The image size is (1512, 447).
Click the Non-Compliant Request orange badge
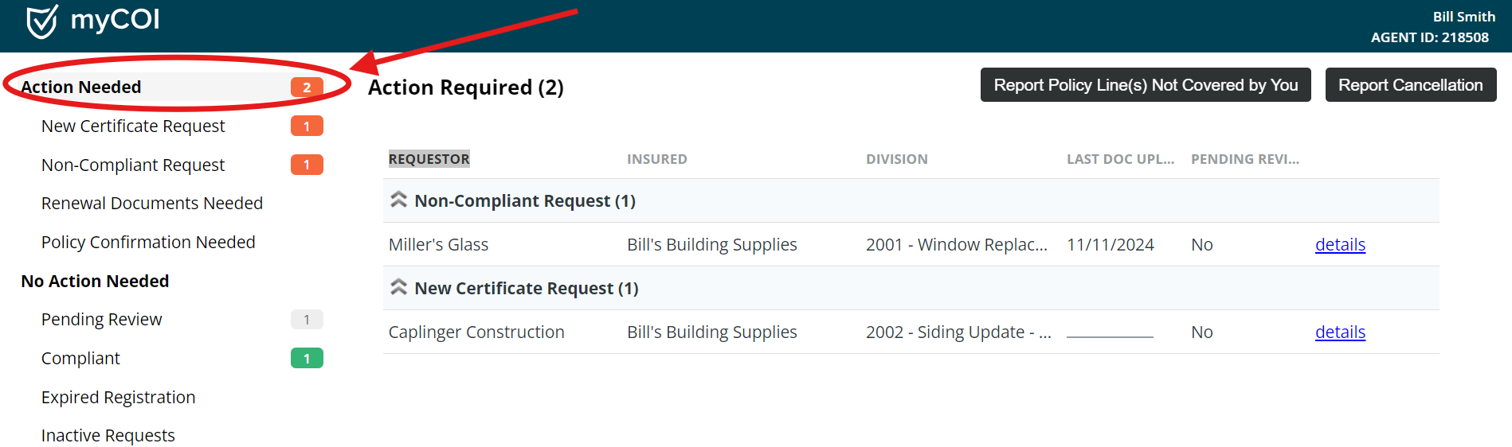(307, 165)
